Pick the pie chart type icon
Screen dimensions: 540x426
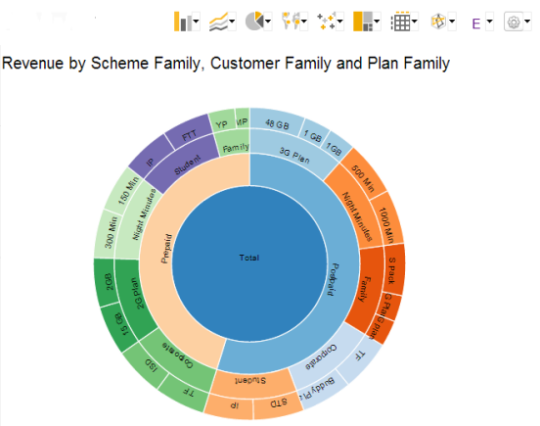[254, 21]
